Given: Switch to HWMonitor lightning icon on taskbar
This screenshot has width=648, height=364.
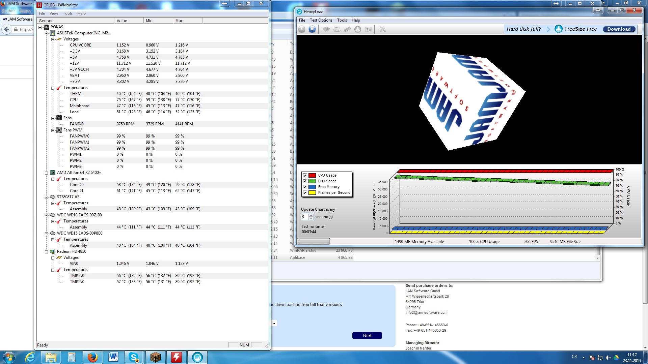Looking at the screenshot, I should 176,357.
